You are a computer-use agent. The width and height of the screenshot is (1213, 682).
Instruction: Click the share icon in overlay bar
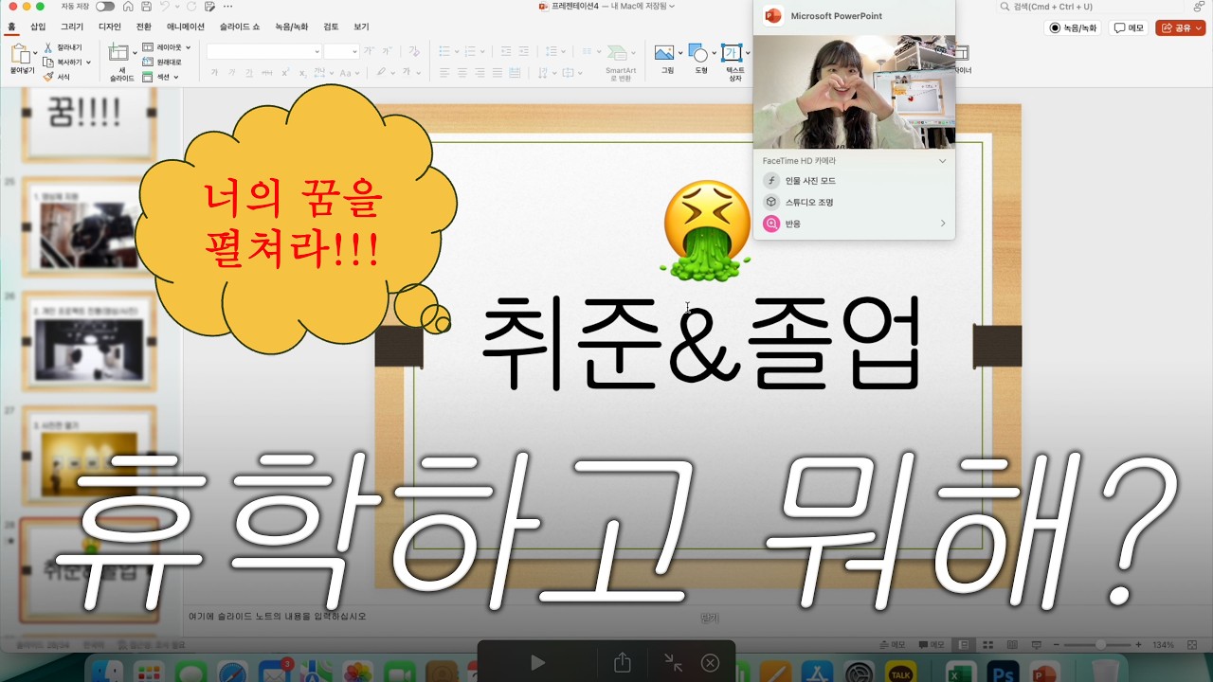click(x=622, y=663)
